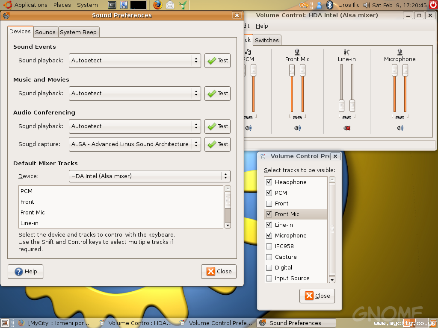
Task: Check Front track visibility
Action: click(269, 204)
